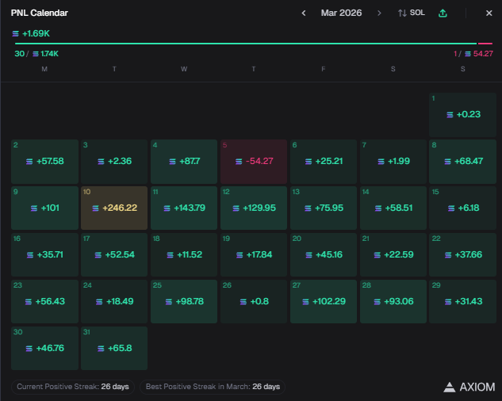Click the pink loss segment of bar
The width and height of the screenshot is (502, 401).
(x=485, y=44)
